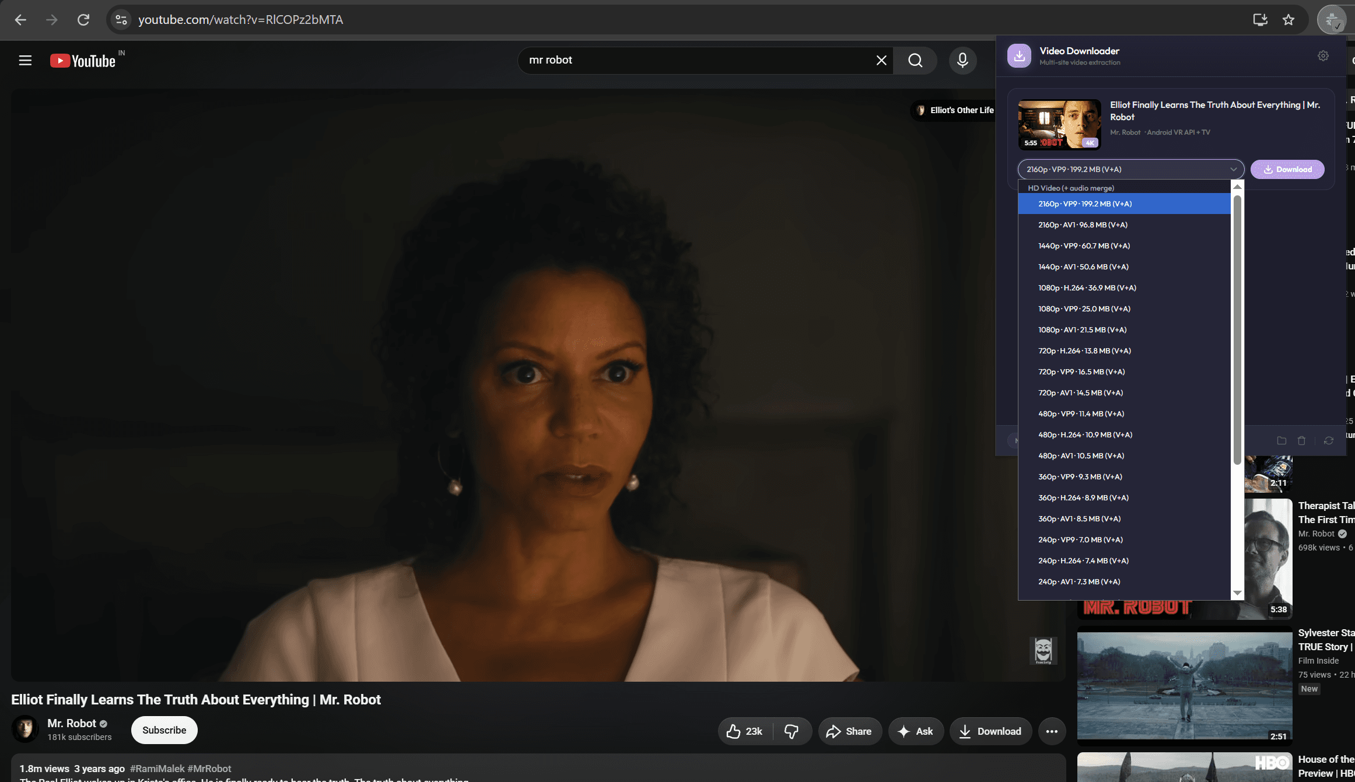Open the #MrRobot hashtag link
This screenshot has width=1355, height=782.
click(209, 769)
